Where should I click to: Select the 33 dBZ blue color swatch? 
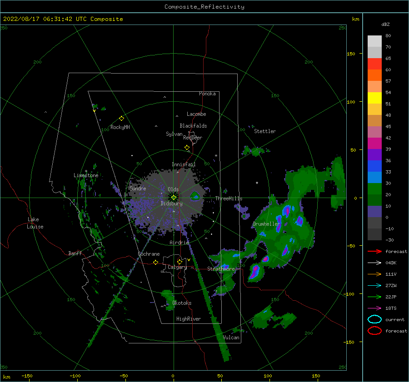(x=374, y=166)
